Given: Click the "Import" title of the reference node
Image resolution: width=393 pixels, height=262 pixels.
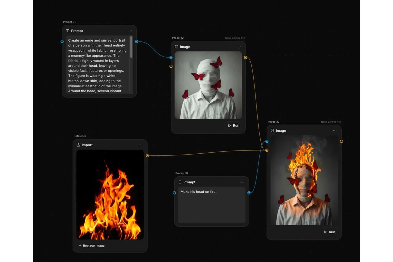Looking at the screenshot, I should (87, 145).
